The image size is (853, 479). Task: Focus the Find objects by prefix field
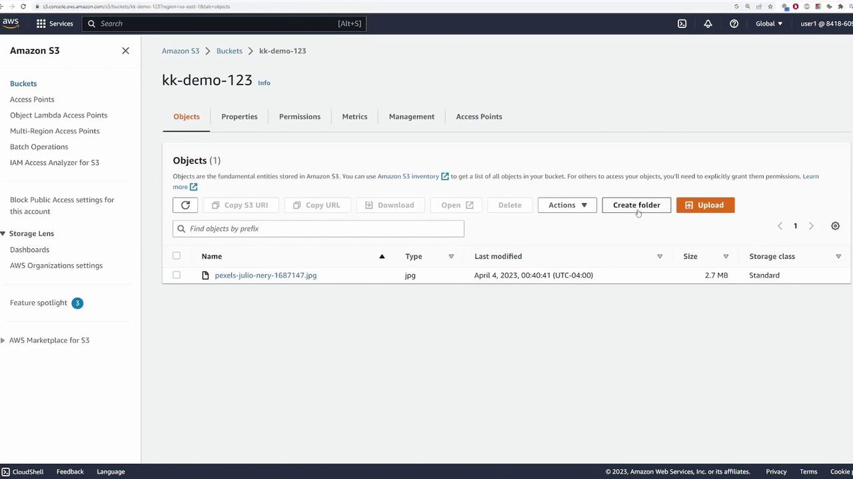pos(319,229)
